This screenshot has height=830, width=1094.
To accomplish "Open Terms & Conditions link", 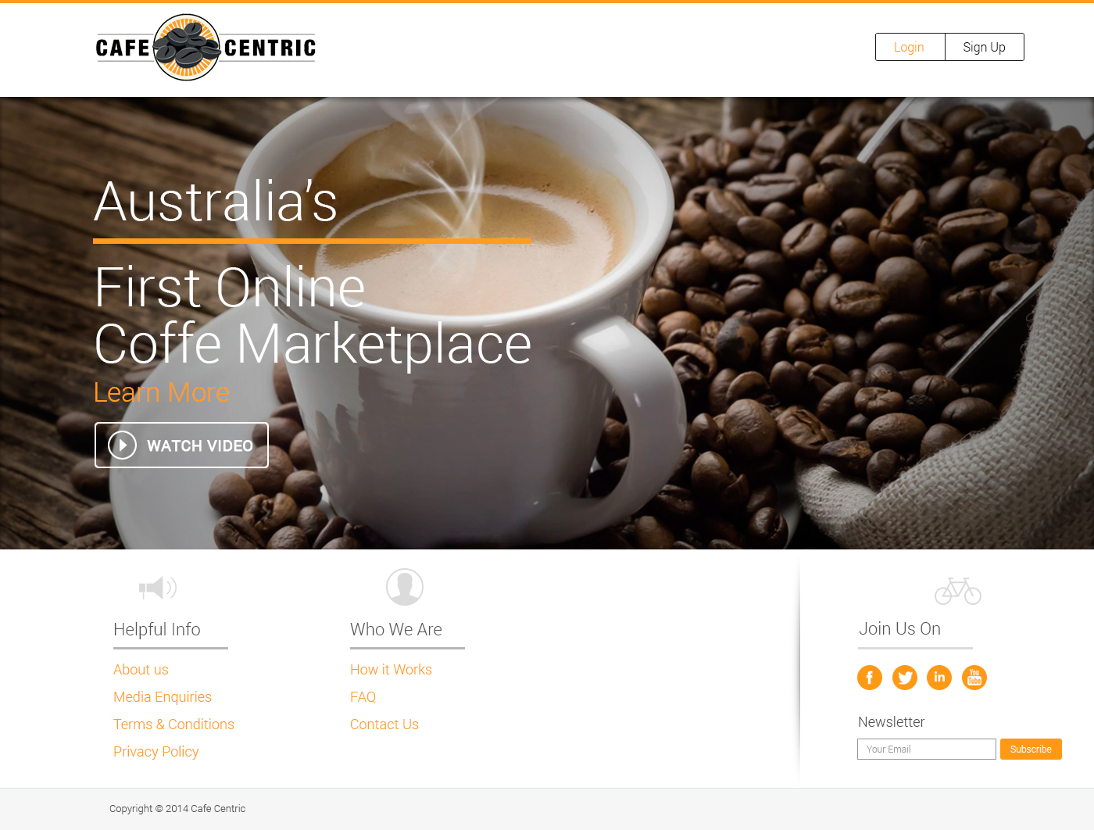I will click(x=173, y=724).
